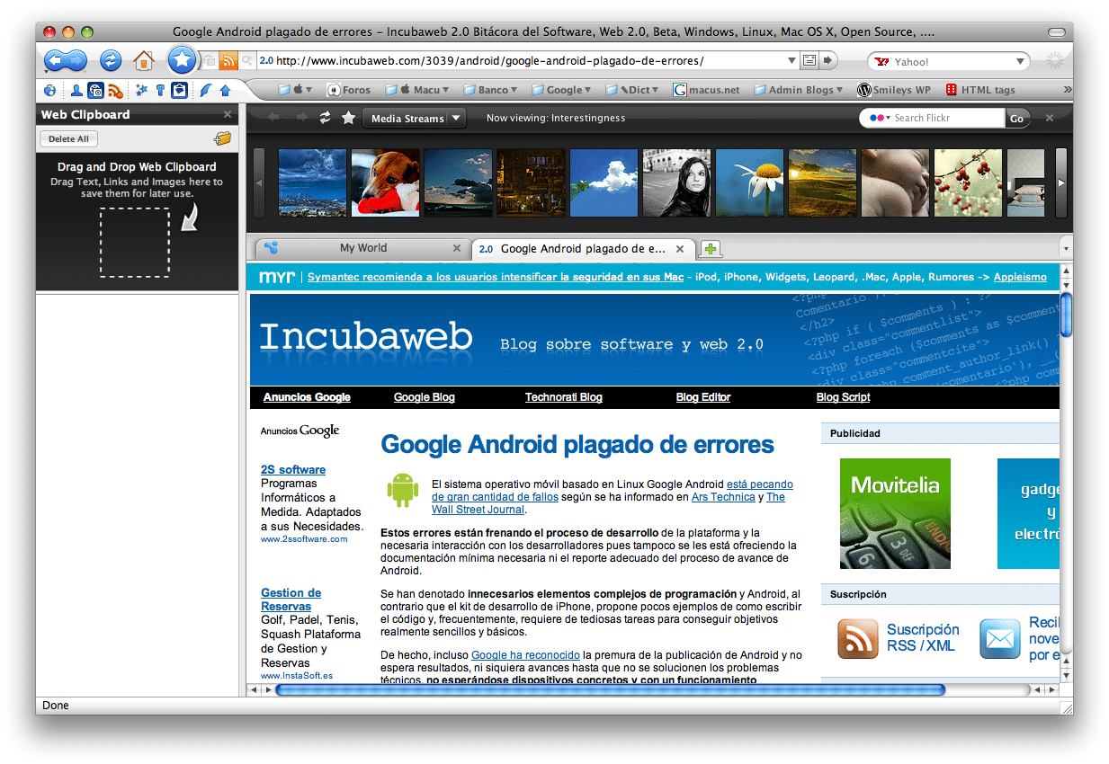Expand the Banco bookmarks folder
Viewport: 1109px width, 764px height.
pyautogui.click(x=490, y=90)
